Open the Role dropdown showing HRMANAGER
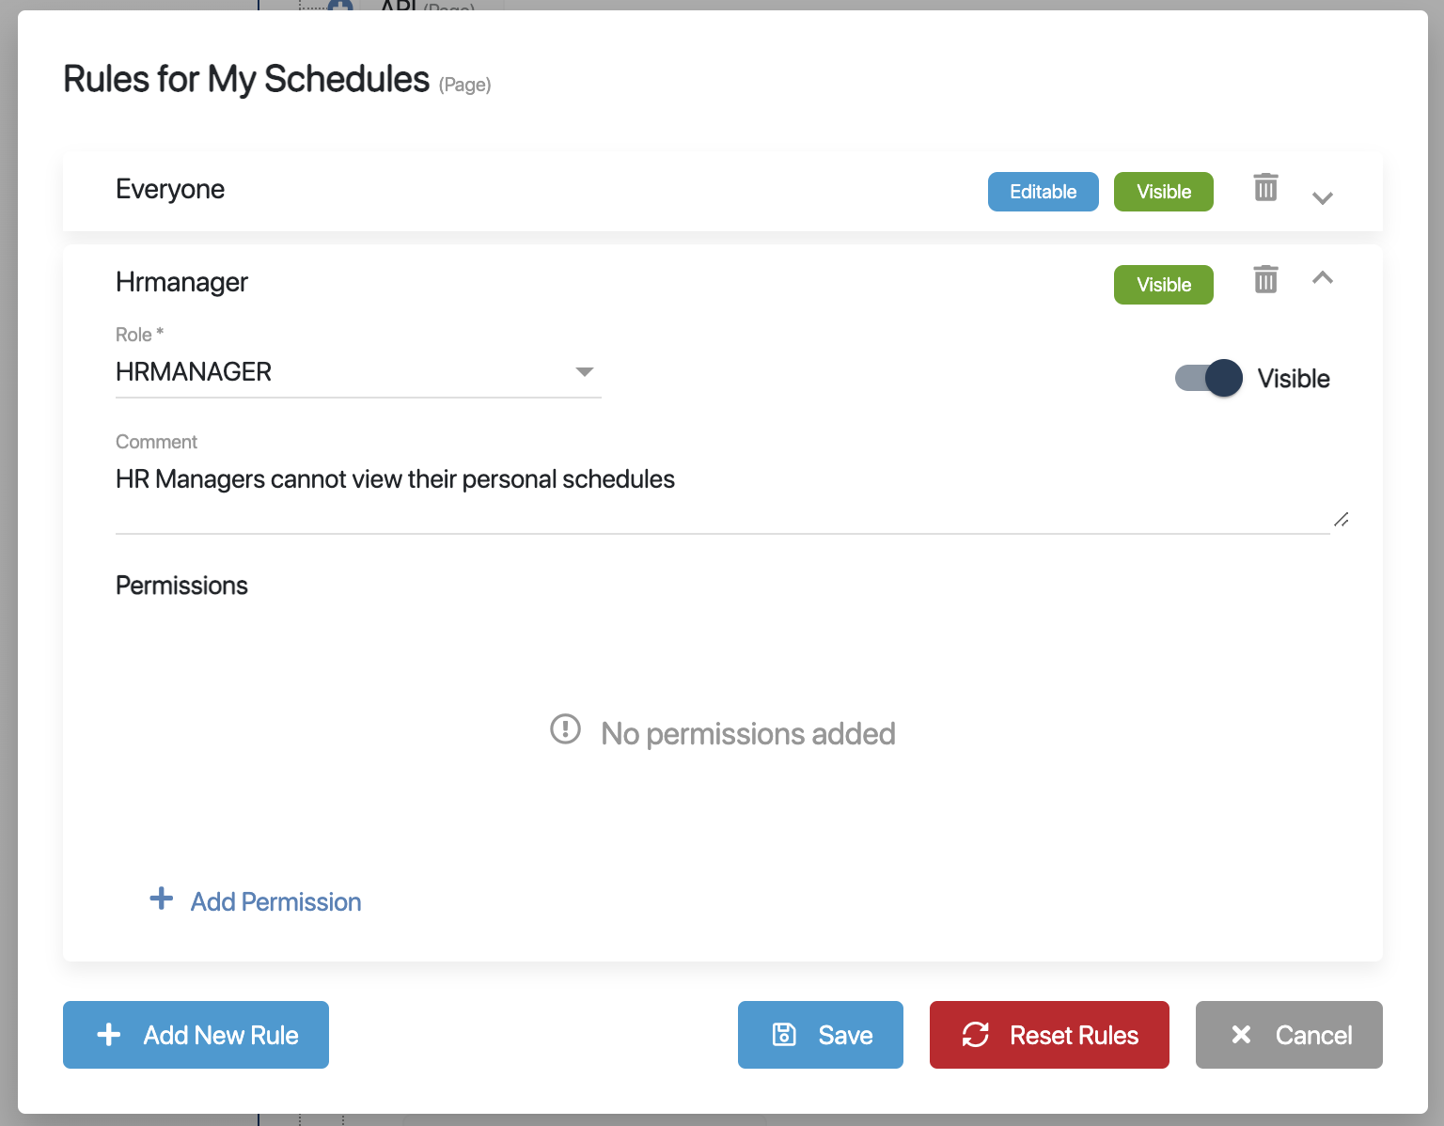The width and height of the screenshot is (1444, 1126). pos(357,372)
